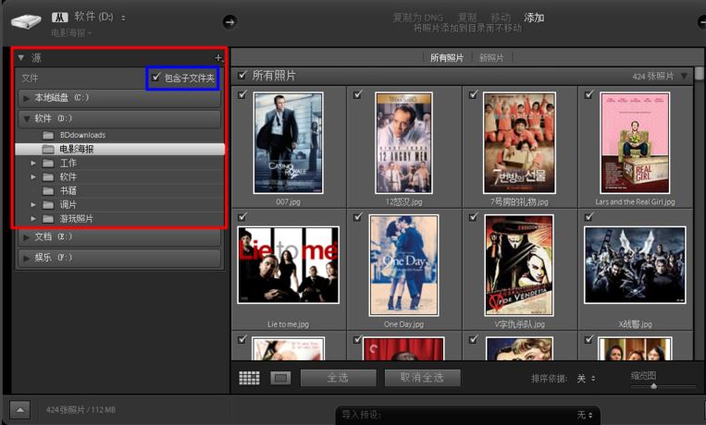Switch to 所有照片 tab

447,57
